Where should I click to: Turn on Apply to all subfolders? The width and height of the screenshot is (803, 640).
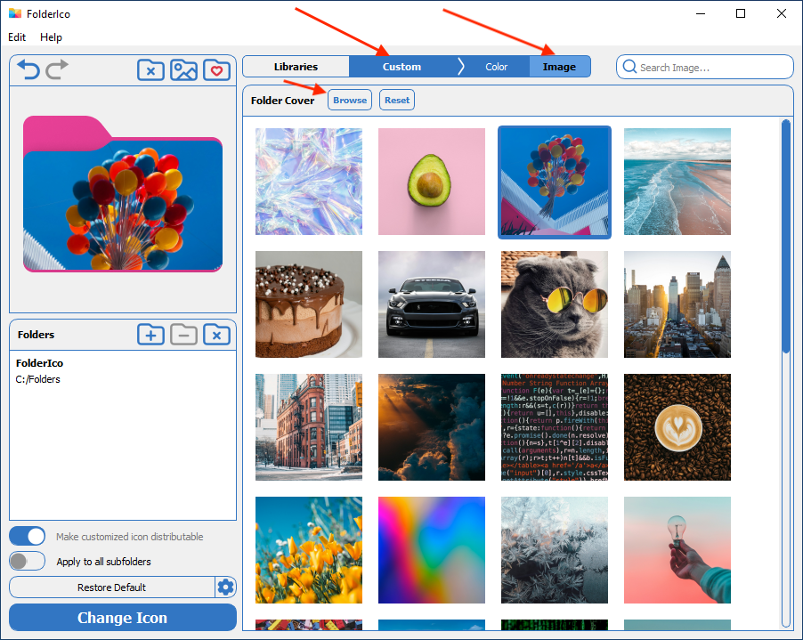click(27, 561)
